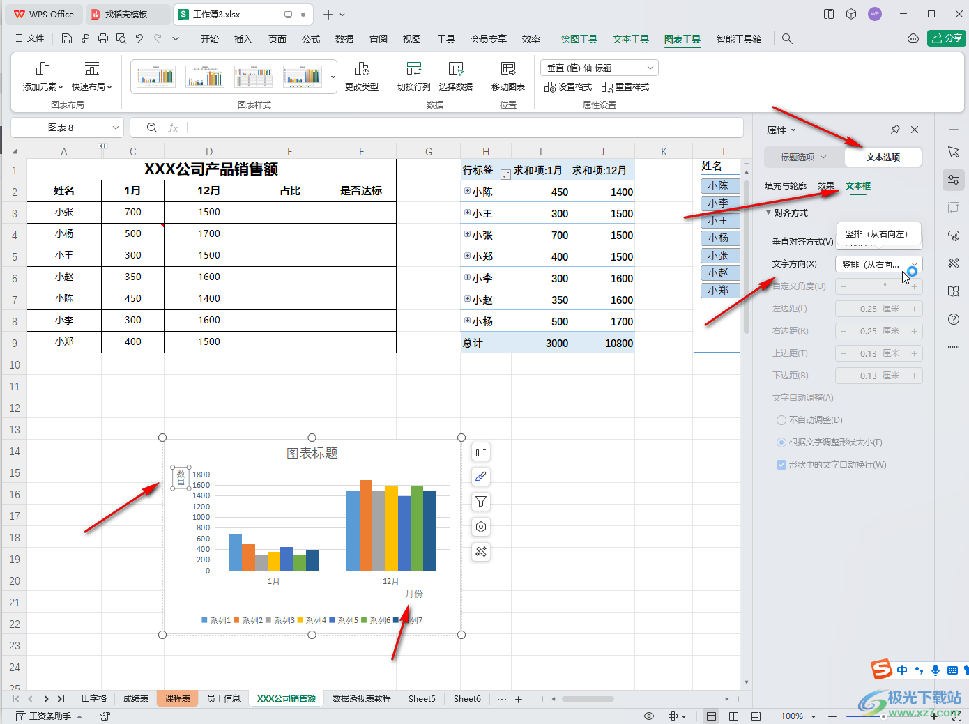Viewport: 969px width, 724px height.
Task: Click the chart style brush floating button
Action: 481,477
